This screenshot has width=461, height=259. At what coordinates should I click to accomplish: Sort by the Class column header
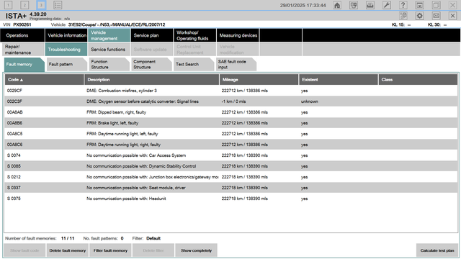point(418,80)
